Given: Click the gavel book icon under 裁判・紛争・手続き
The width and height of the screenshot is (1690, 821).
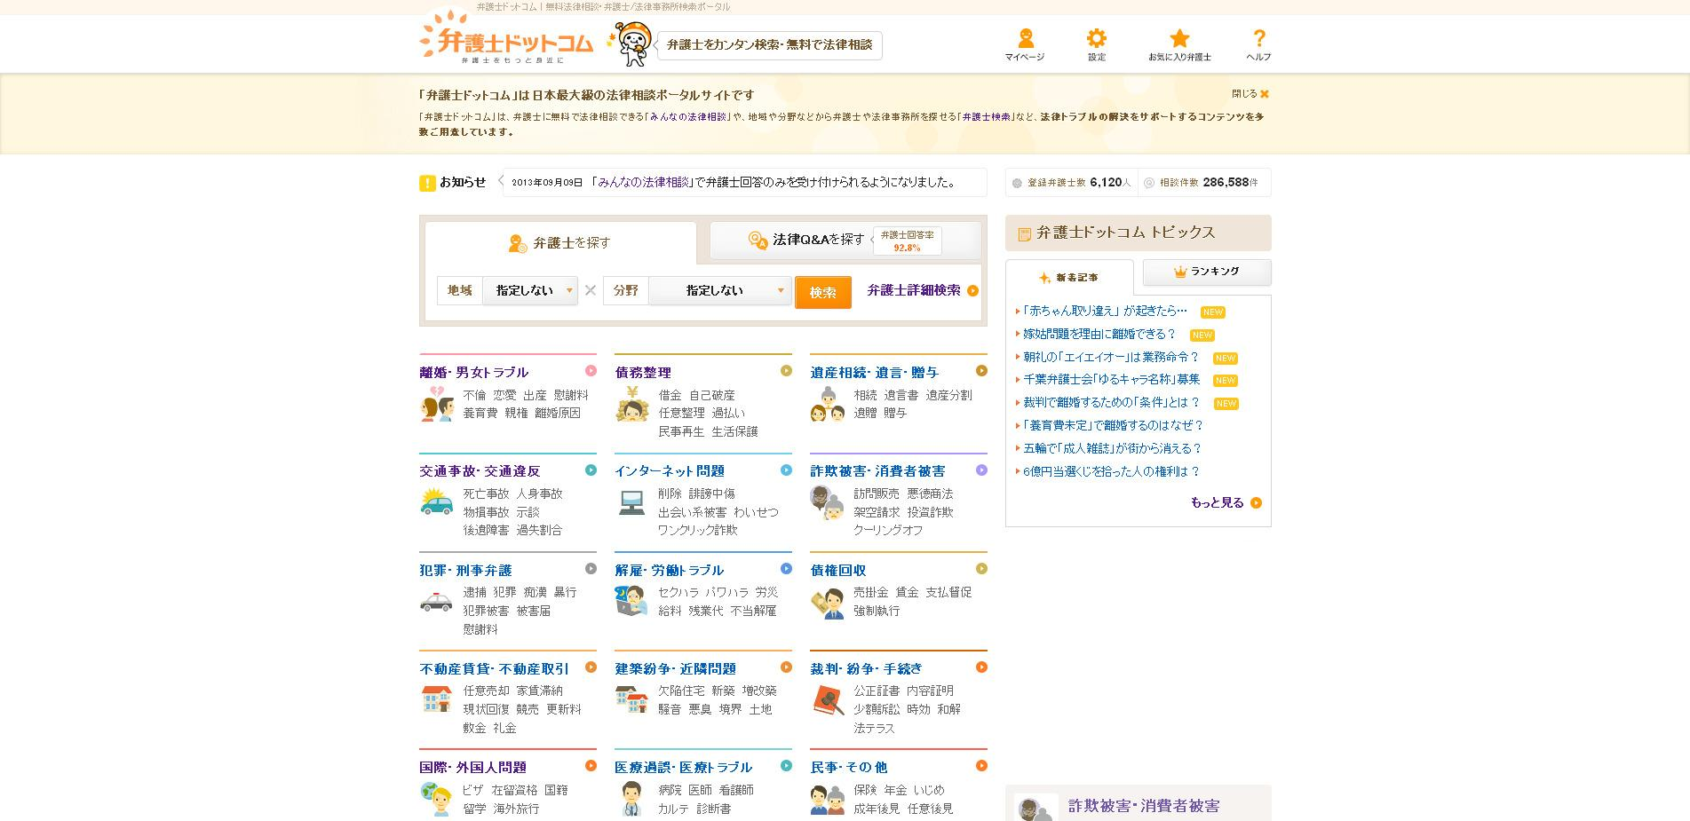Looking at the screenshot, I should tap(828, 699).
